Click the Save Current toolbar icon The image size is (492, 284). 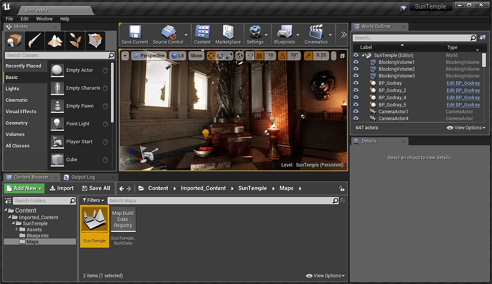point(135,32)
